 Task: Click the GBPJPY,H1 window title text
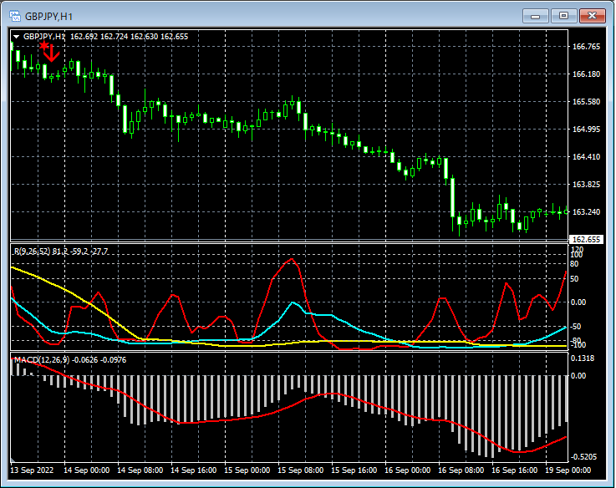pyautogui.click(x=48, y=15)
